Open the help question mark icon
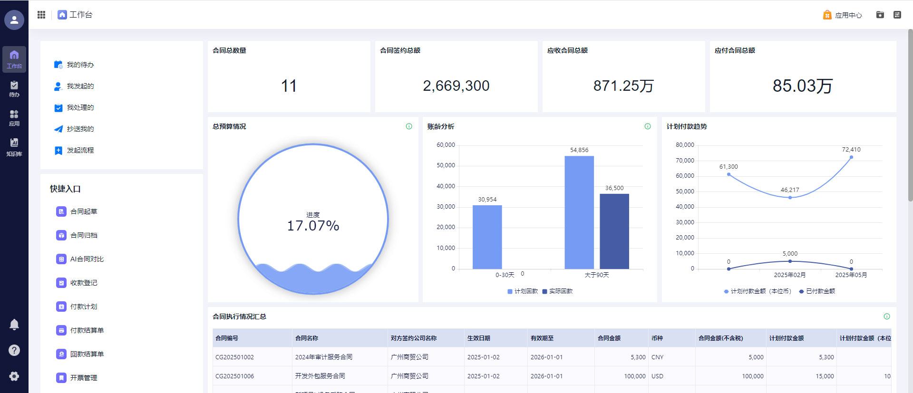Screen dimensions: 913x393 (x=14, y=350)
